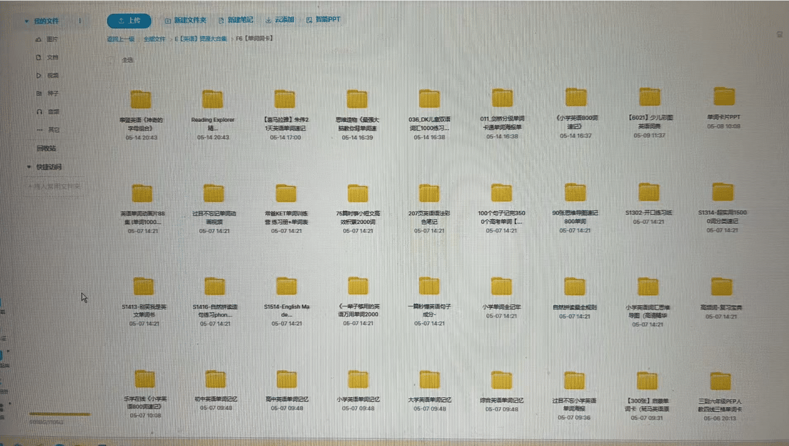Select 图片 category in sidebar
The image size is (789, 446).
pos(47,39)
